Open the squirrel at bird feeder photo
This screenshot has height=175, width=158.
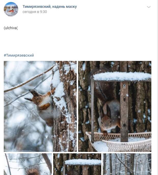point(115,106)
